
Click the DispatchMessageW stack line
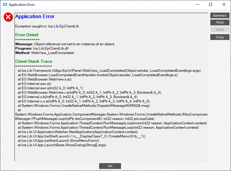pos(84,106)
